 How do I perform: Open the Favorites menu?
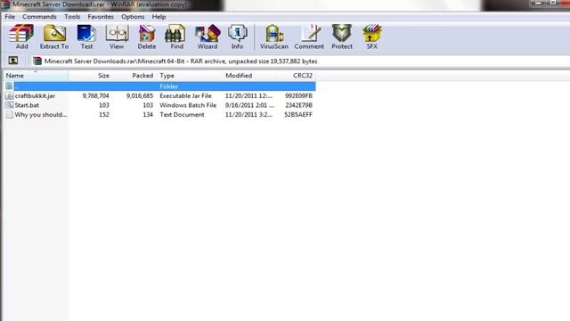click(x=101, y=17)
